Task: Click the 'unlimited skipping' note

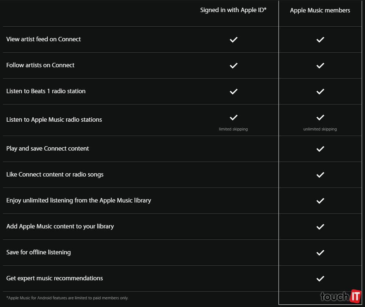Action: 320,129
